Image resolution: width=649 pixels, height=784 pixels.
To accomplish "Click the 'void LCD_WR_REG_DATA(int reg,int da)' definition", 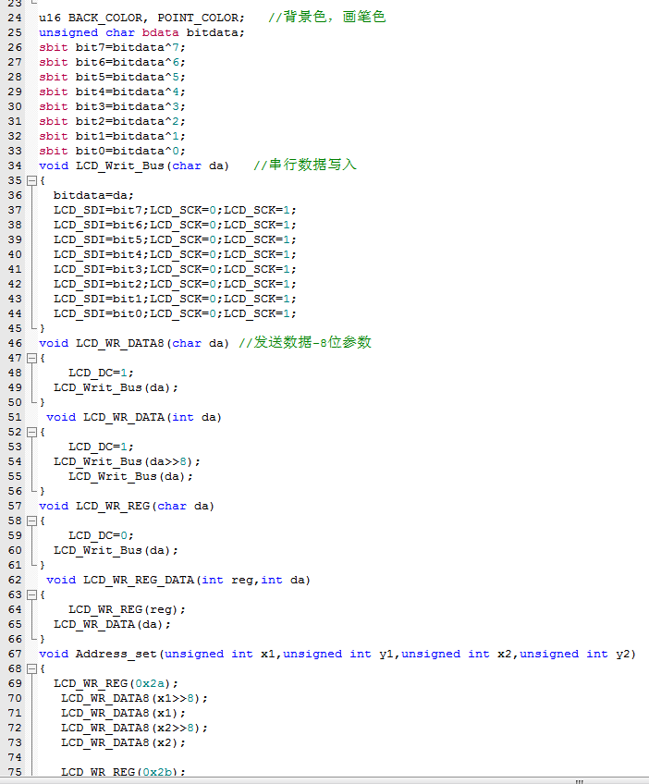I will tap(178, 580).
